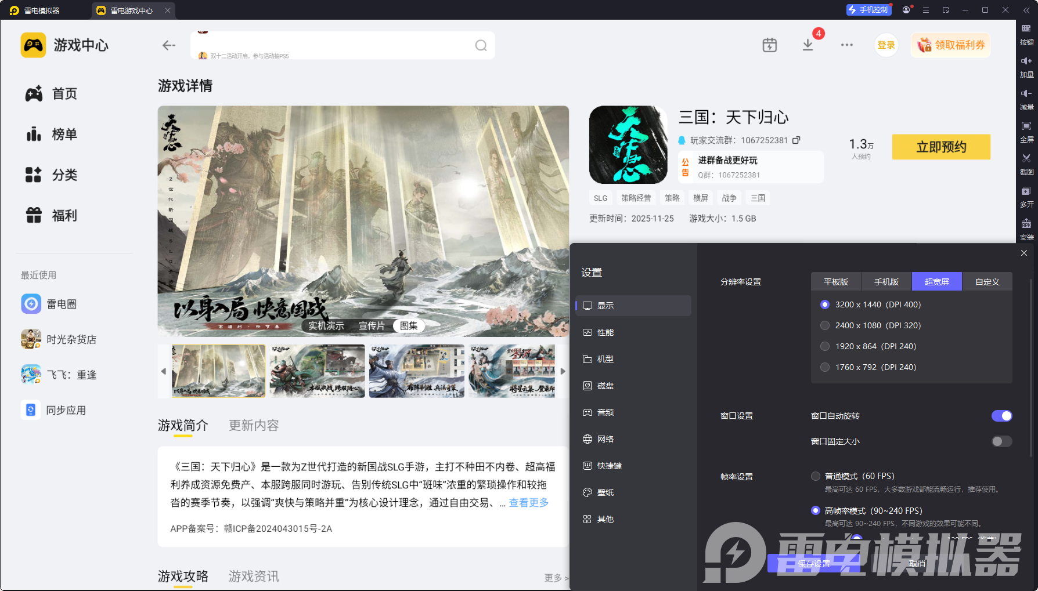Expand description via 查看更多 link

point(529,503)
